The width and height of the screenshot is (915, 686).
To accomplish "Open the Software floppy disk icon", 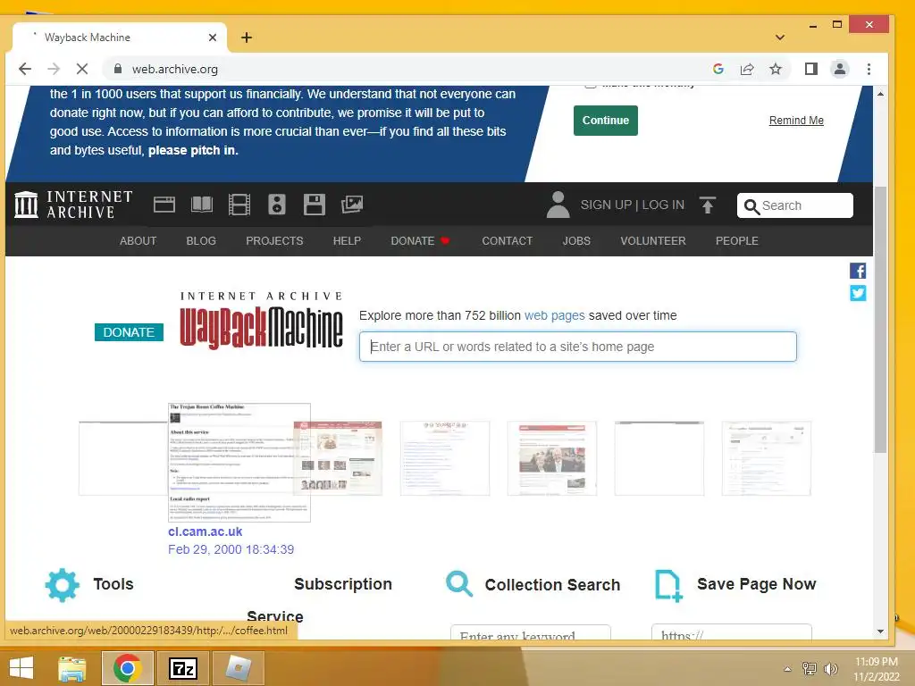I will point(314,205).
